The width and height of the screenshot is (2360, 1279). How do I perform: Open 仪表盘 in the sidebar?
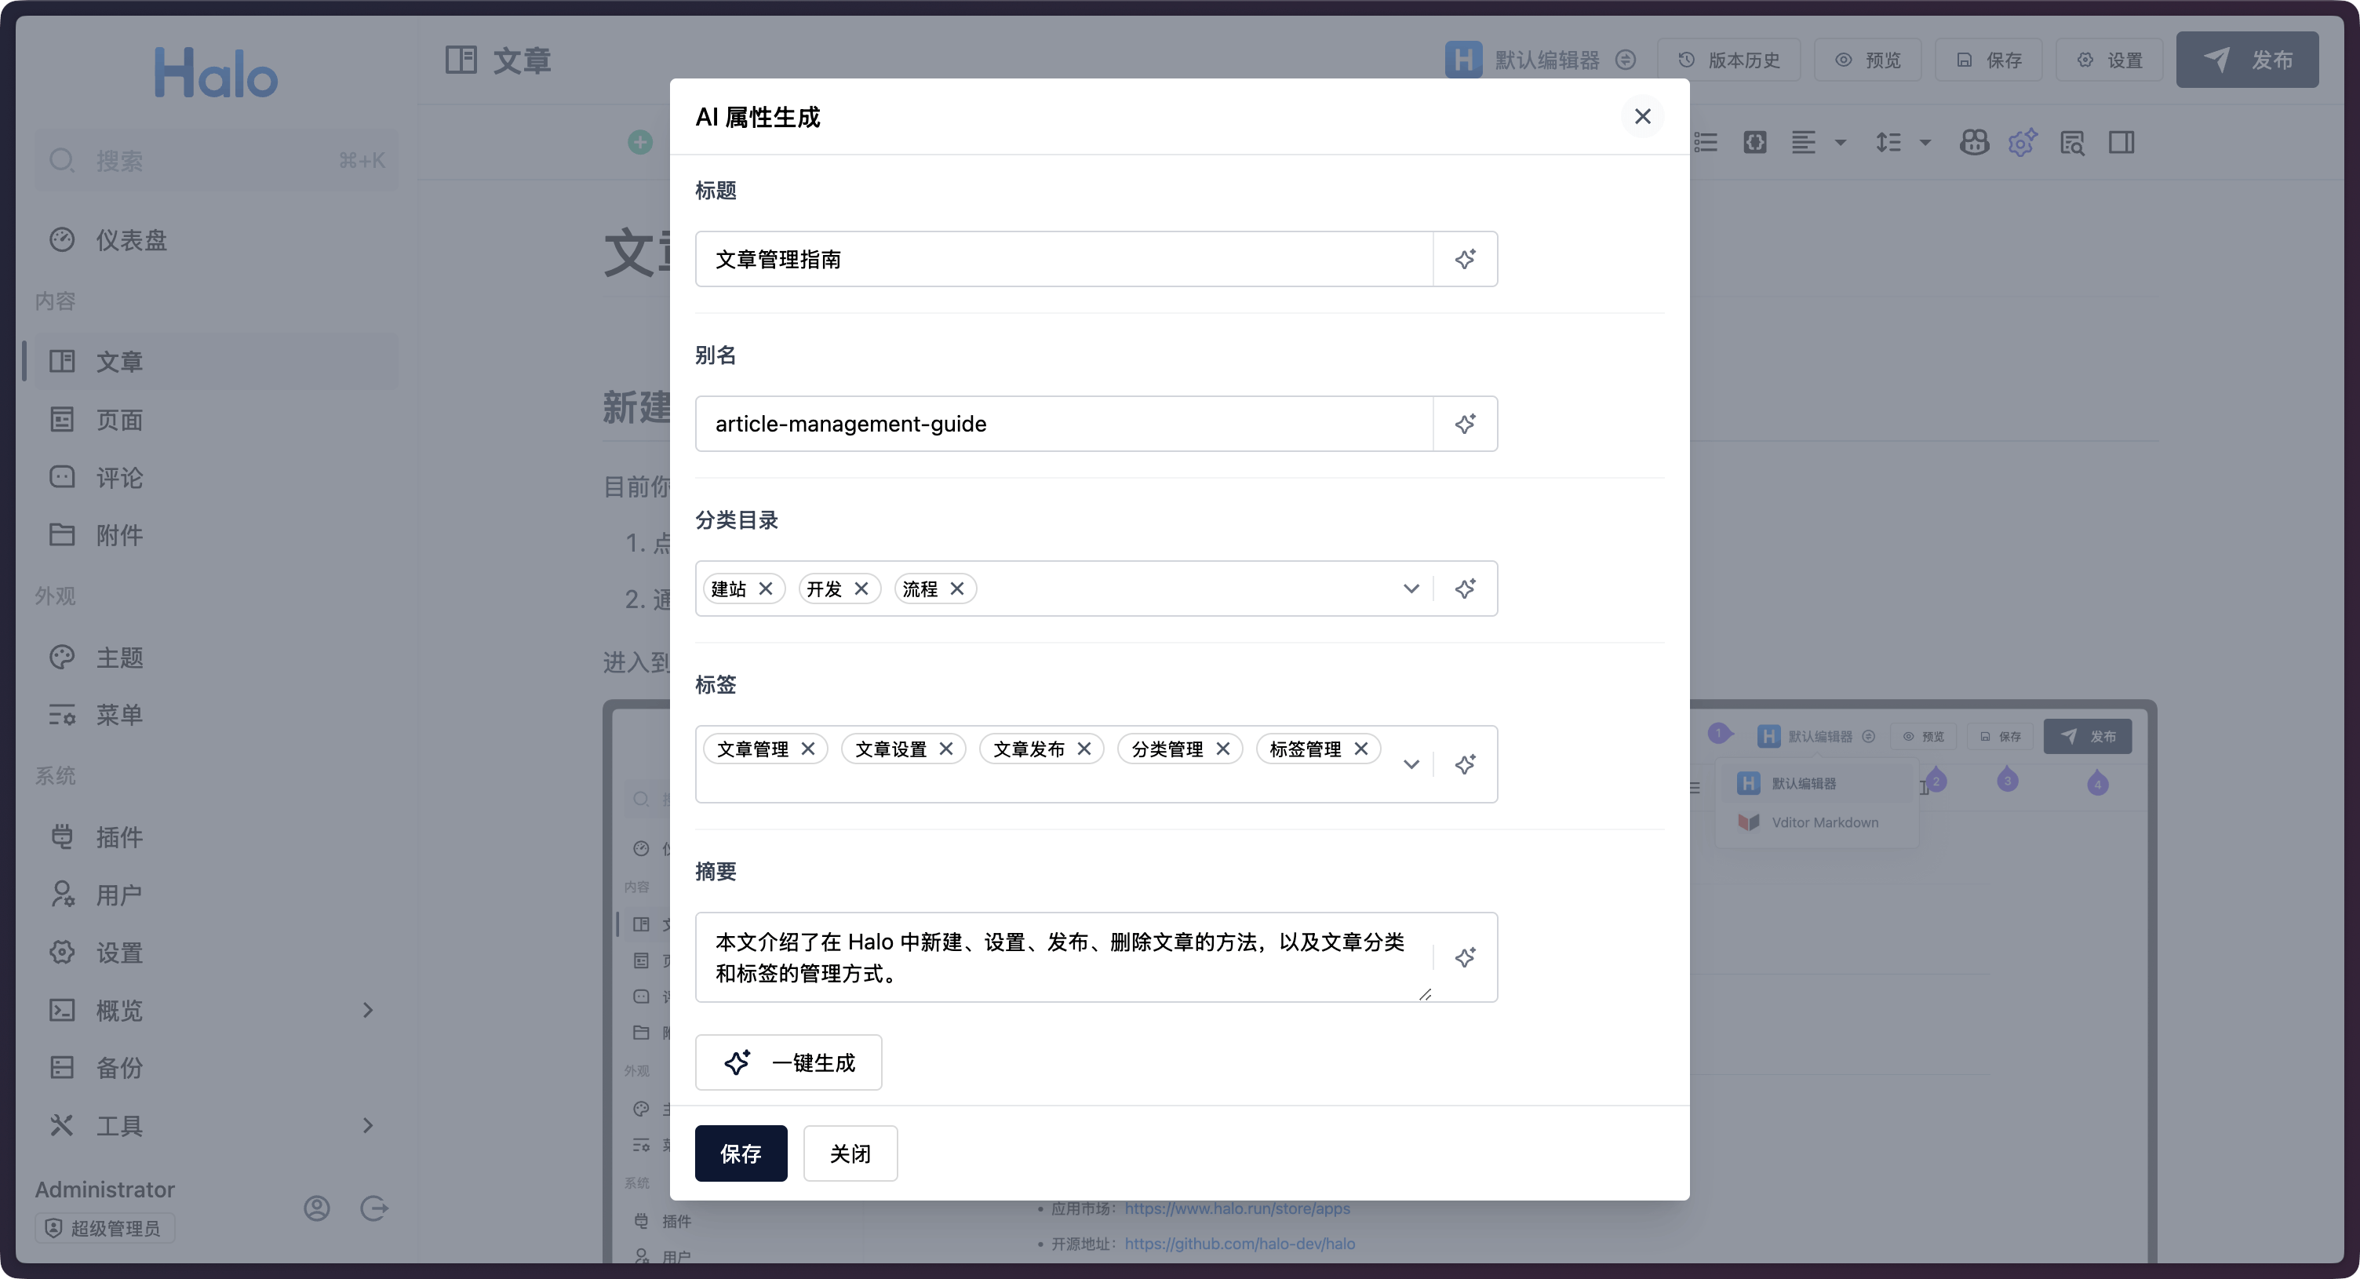click(x=215, y=240)
